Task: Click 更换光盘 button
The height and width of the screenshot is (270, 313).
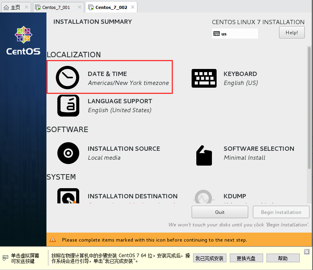Action: tap(246, 258)
